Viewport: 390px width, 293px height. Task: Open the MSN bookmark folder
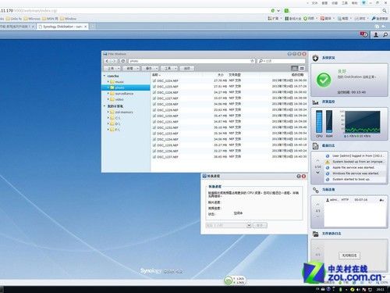tap(50, 19)
